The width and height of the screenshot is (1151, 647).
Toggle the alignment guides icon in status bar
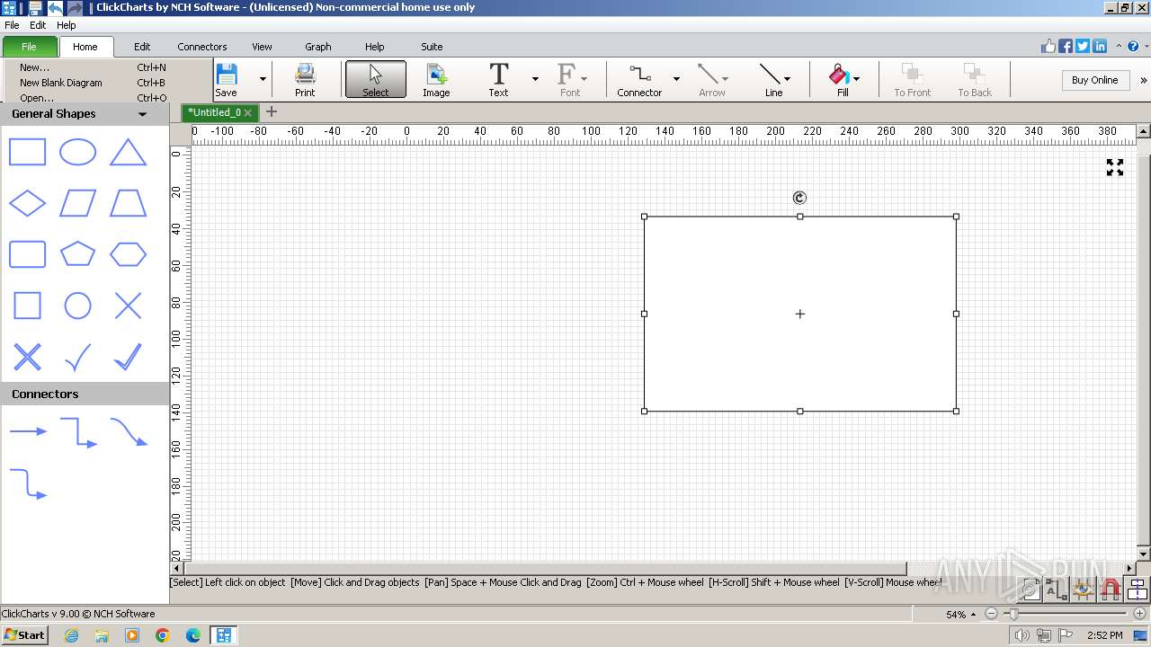(x=1138, y=589)
